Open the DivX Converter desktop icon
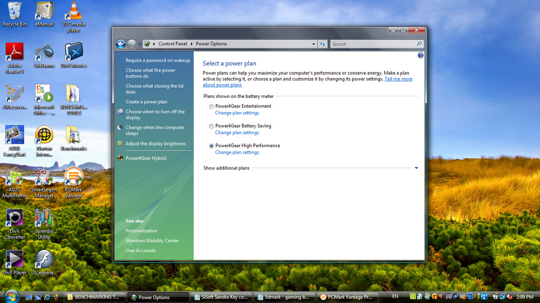This screenshot has width=540, height=303. point(14,224)
